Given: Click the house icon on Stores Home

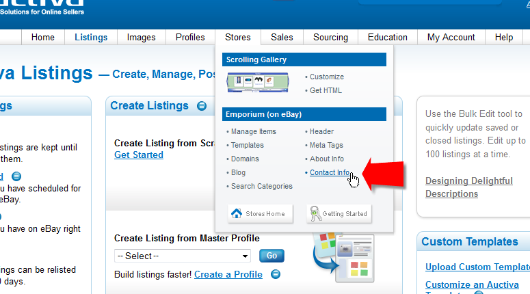Looking at the screenshot, I should click(x=237, y=213).
